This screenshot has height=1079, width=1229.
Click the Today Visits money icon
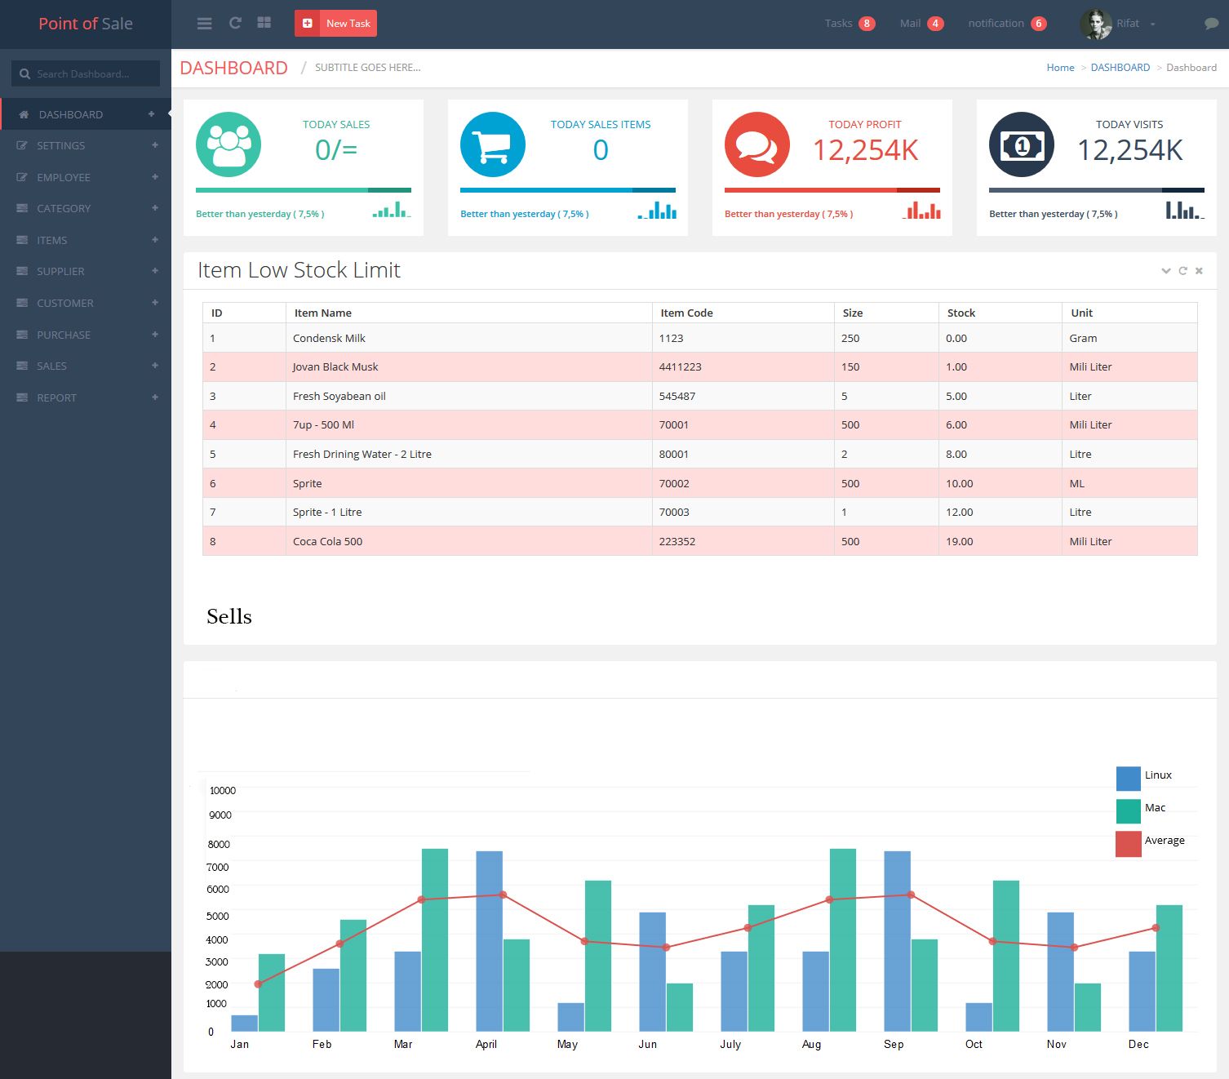[1022, 144]
